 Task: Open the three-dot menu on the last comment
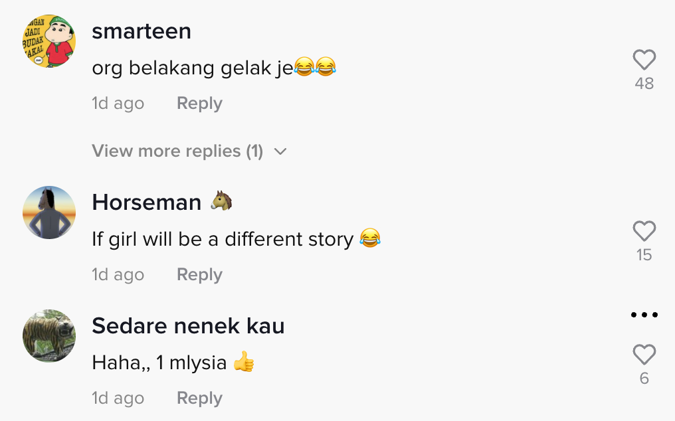pos(644,315)
